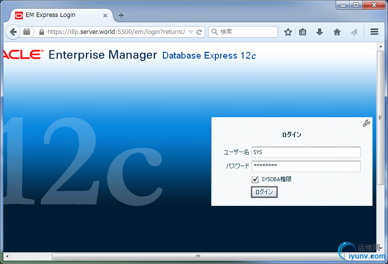The height and width of the screenshot is (264, 388).
Task: Open the URL history dropdown arrow
Action: click(x=191, y=32)
